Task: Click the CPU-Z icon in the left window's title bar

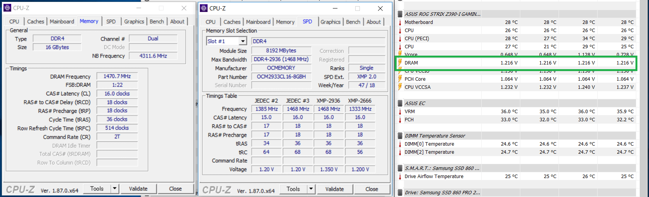Action: coord(7,8)
